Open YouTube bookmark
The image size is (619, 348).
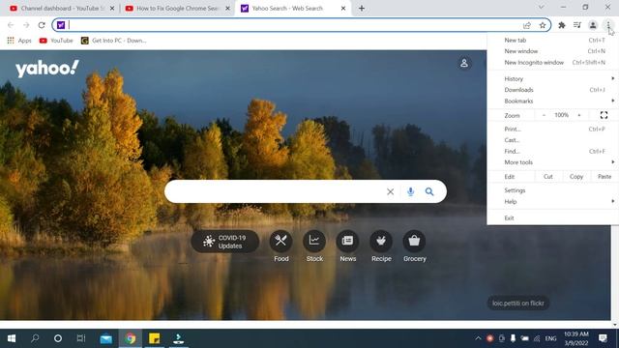[x=56, y=41]
